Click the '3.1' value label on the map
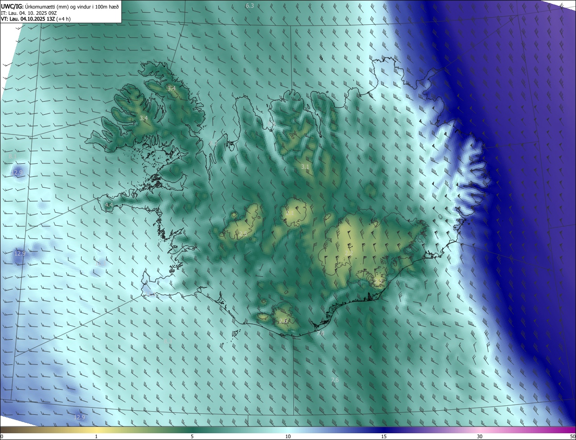 click(x=305, y=166)
